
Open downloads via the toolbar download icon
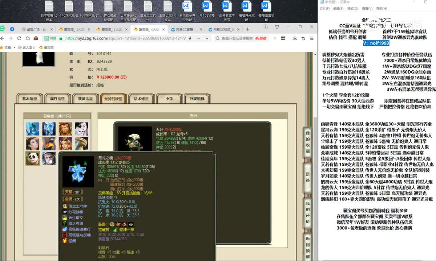click(x=294, y=38)
